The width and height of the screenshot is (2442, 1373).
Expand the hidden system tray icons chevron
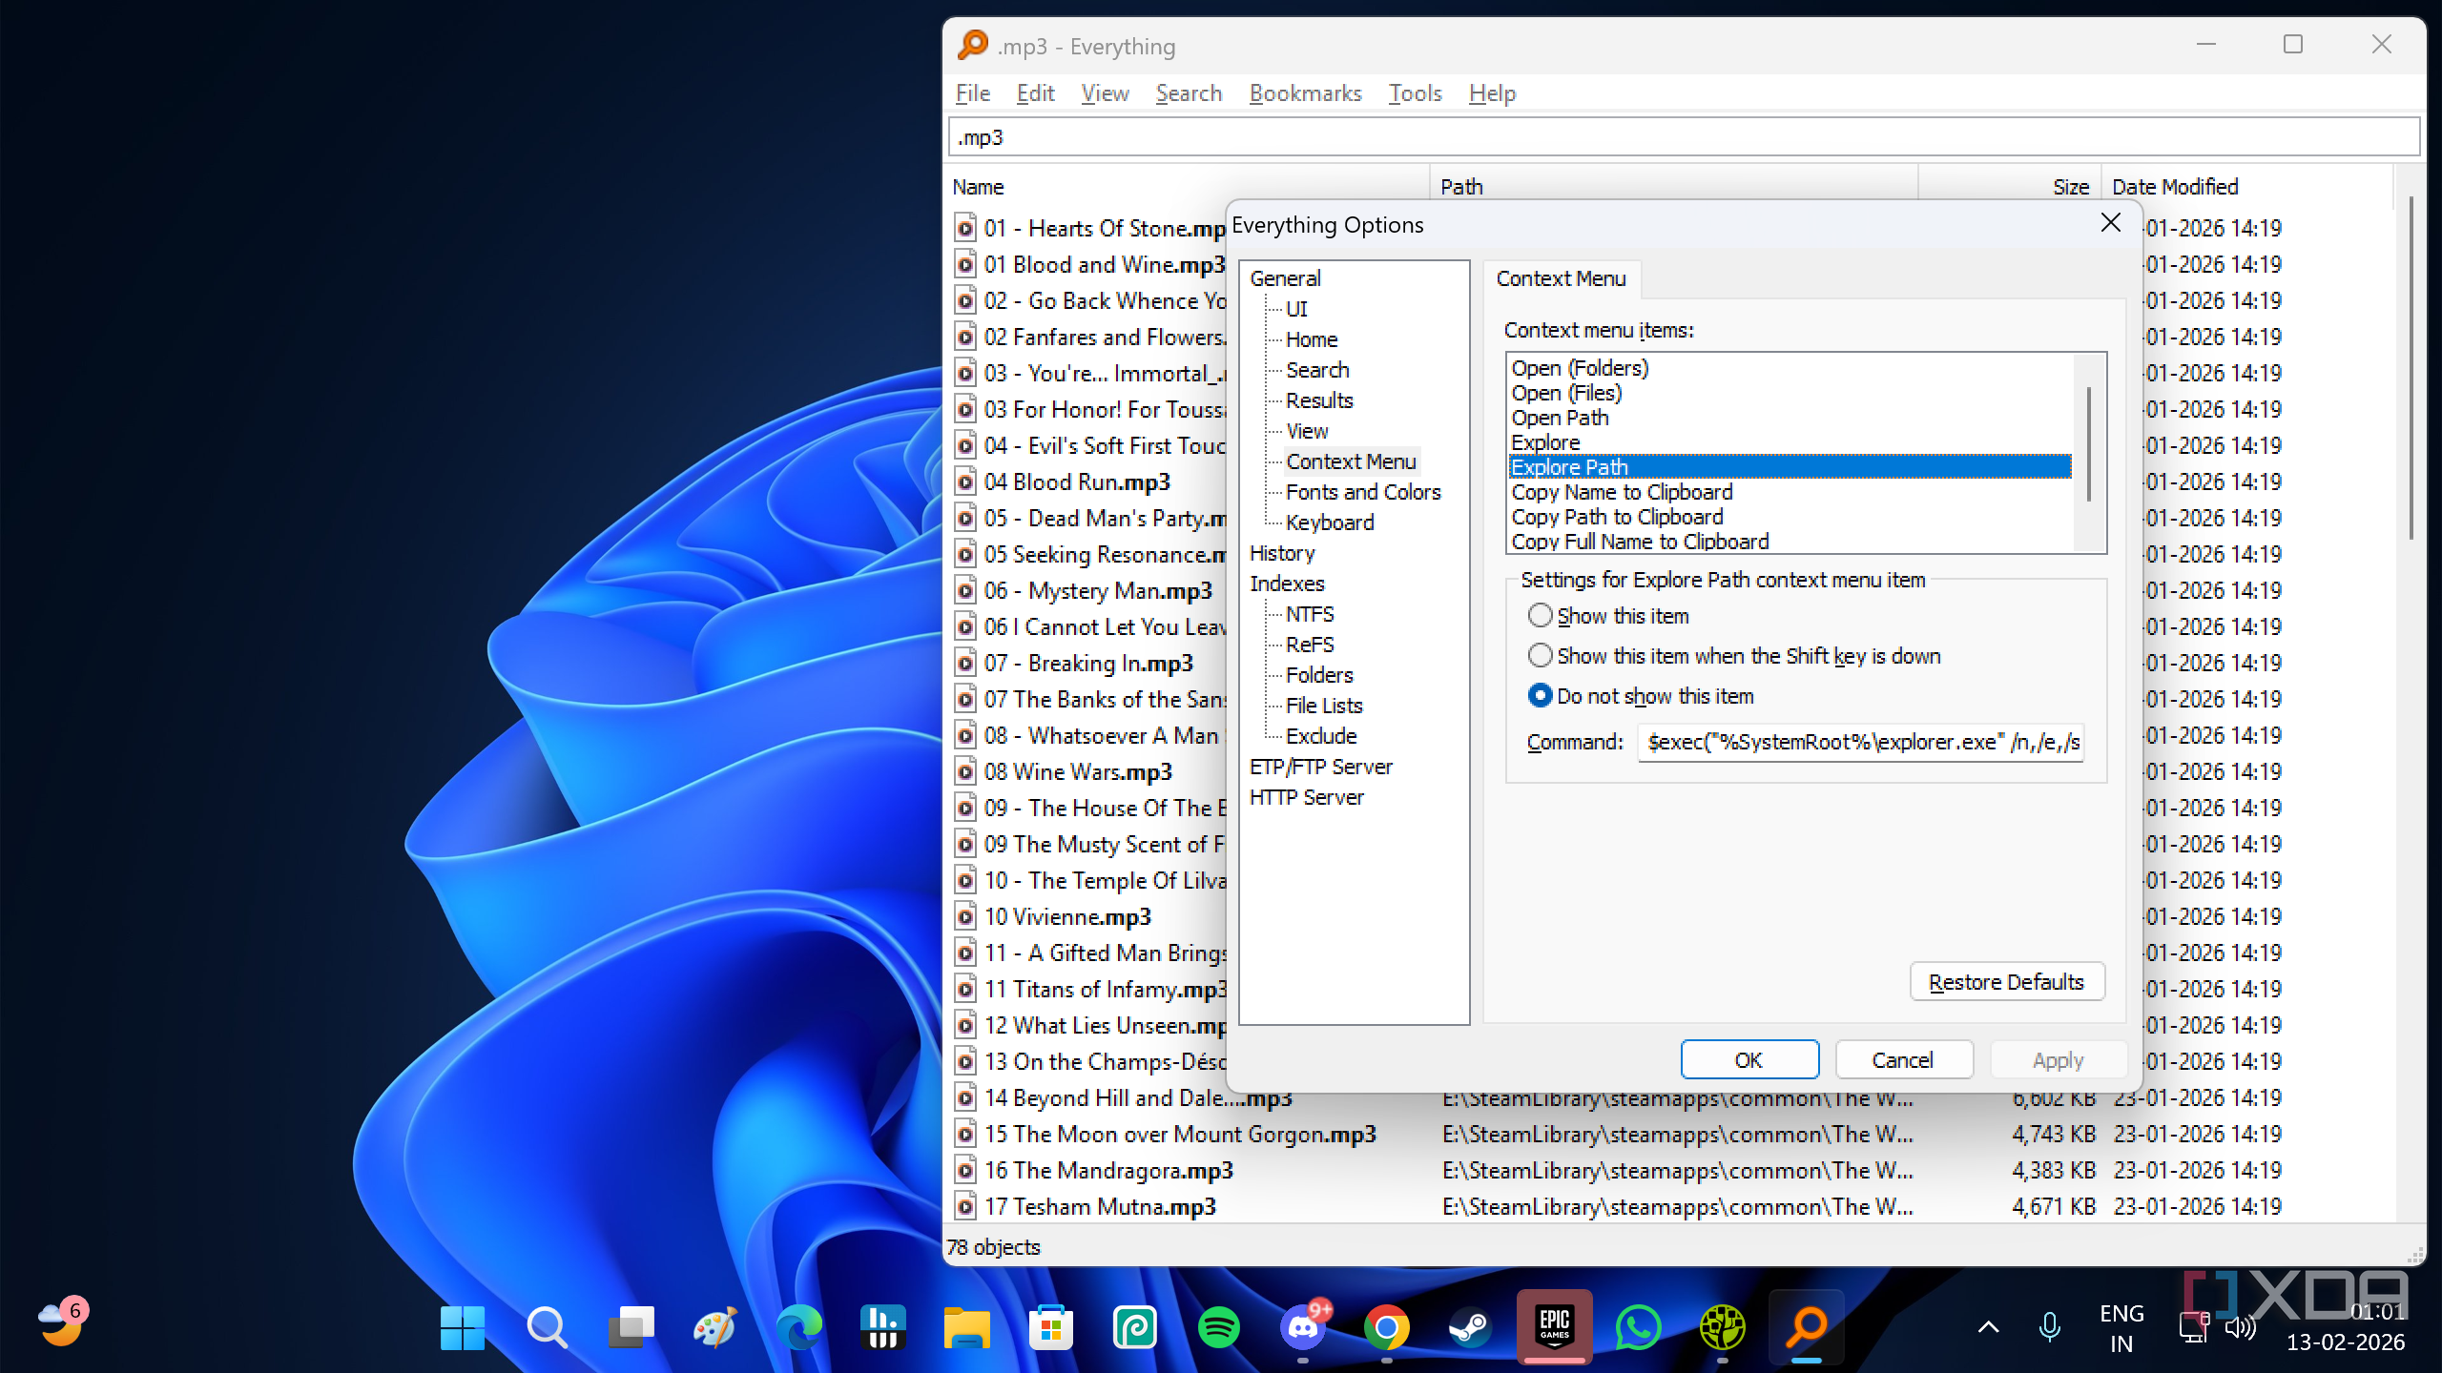pyautogui.click(x=1988, y=1327)
